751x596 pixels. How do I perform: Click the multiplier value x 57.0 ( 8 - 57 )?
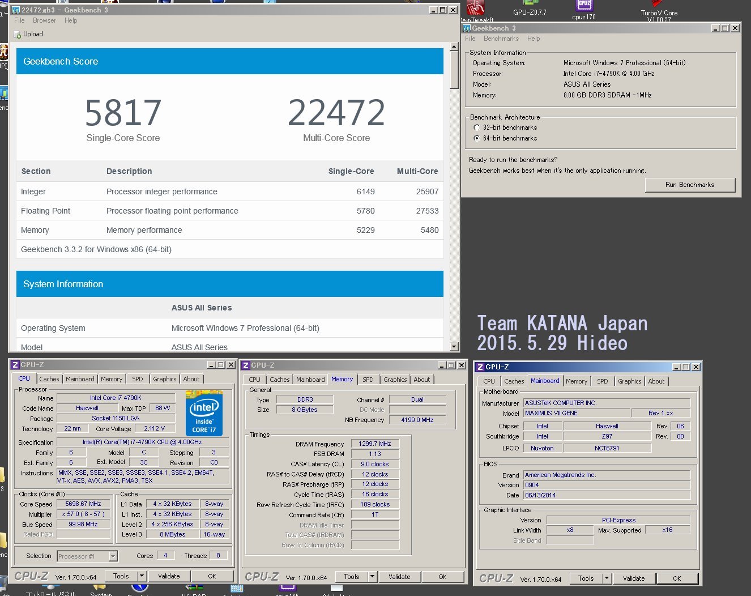click(83, 514)
